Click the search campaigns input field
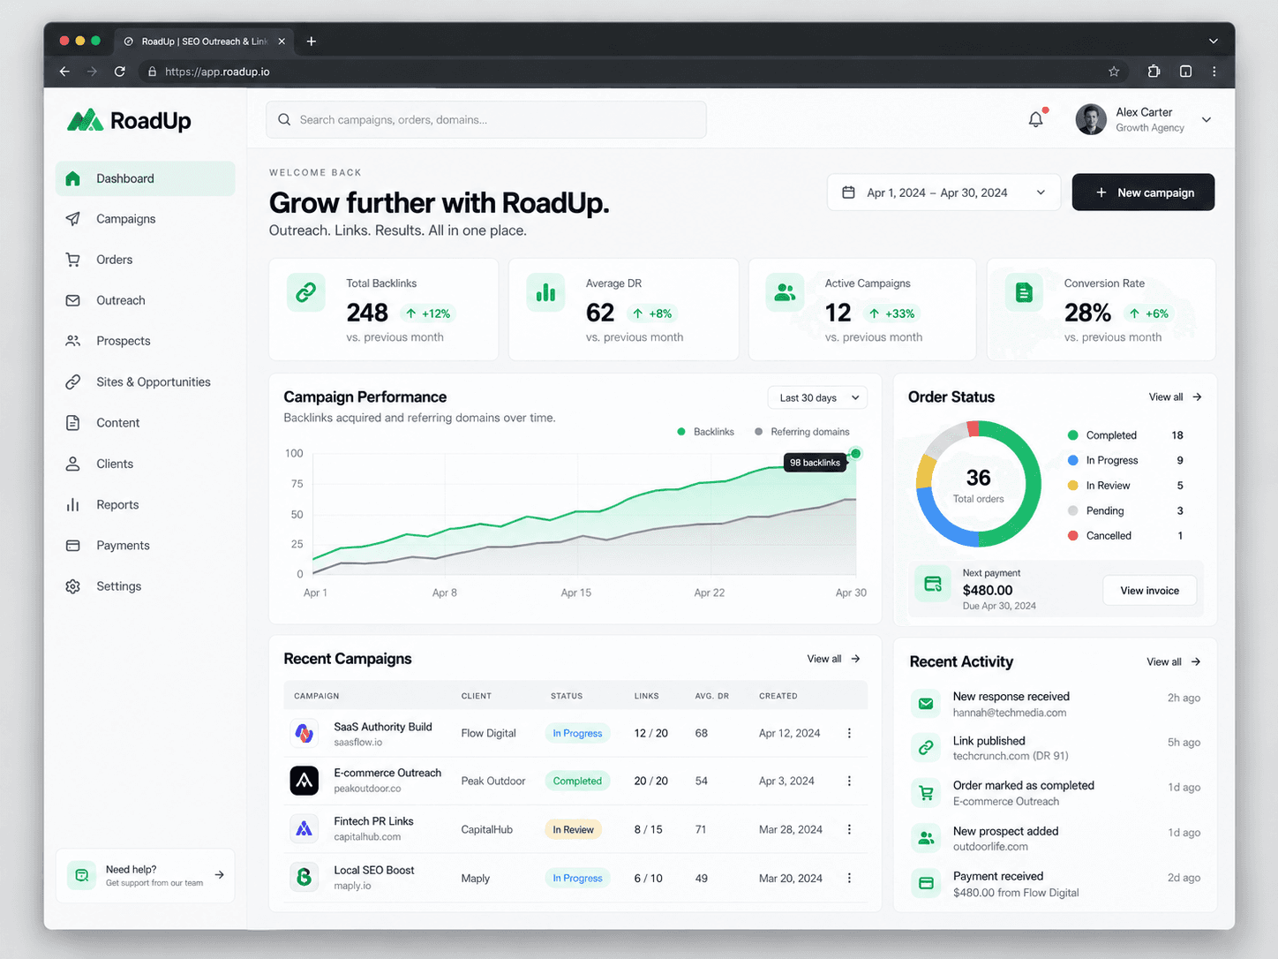The image size is (1278, 959). pos(486,120)
